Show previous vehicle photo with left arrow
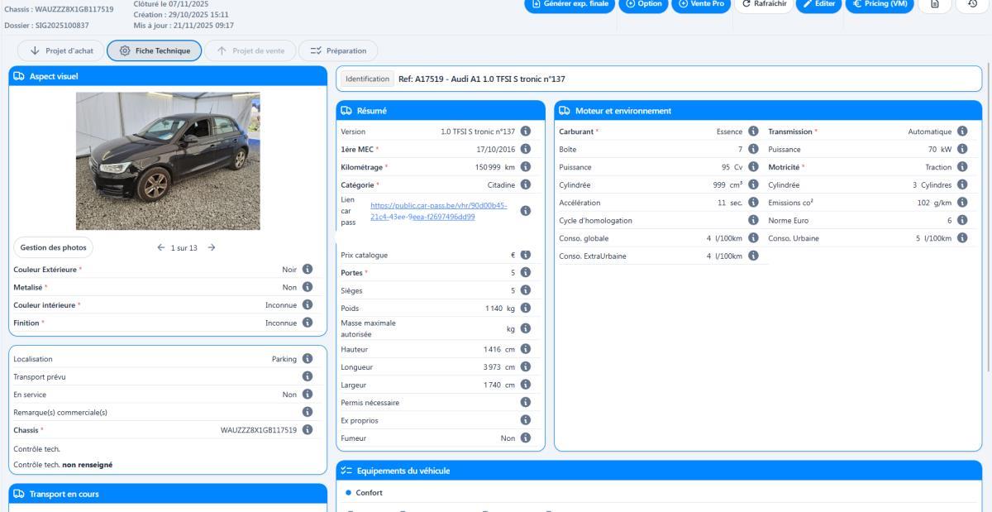Screen dimensions: 992x512 161,247
